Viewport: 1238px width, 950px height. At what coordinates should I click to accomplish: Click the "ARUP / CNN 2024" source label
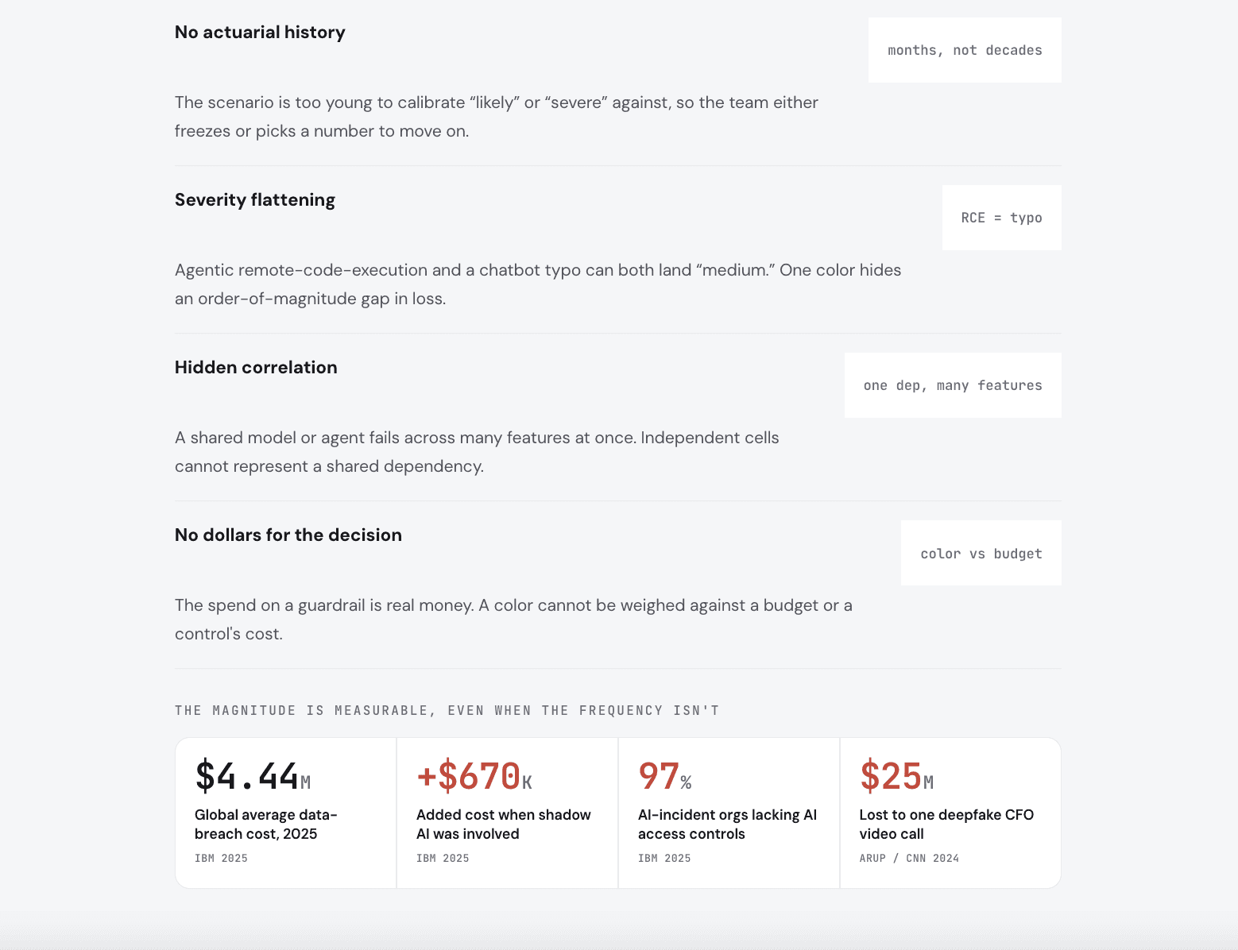(x=909, y=859)
